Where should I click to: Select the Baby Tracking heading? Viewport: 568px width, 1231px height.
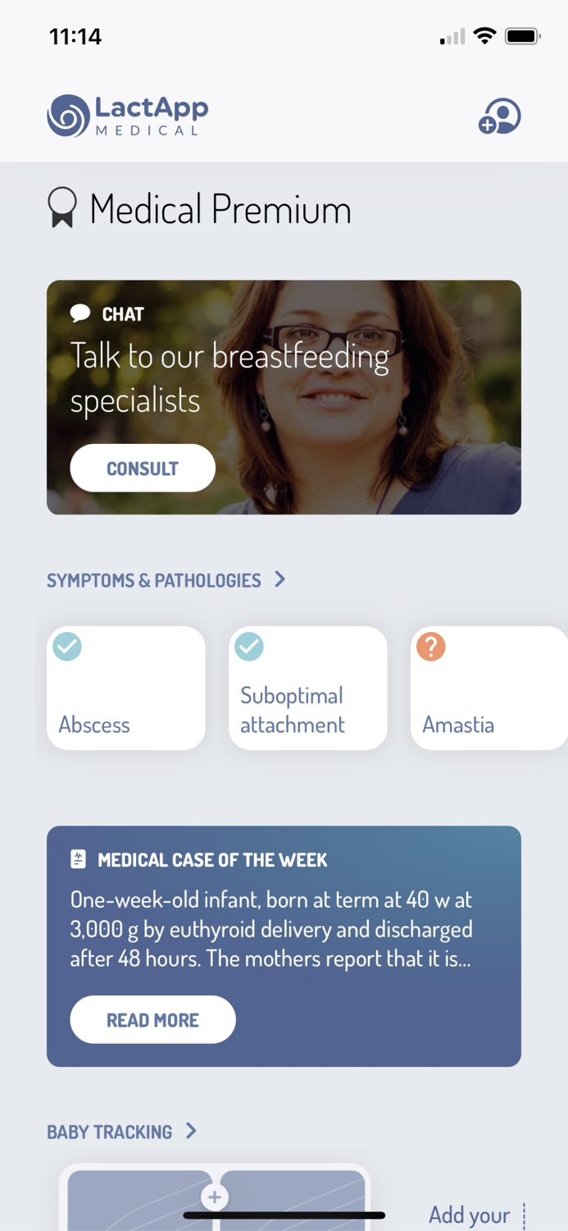tap(108, 1131)
